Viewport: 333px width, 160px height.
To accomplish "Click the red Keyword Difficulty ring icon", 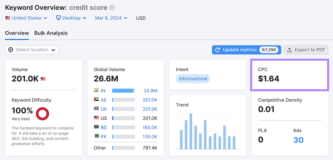I will [43, 114].
